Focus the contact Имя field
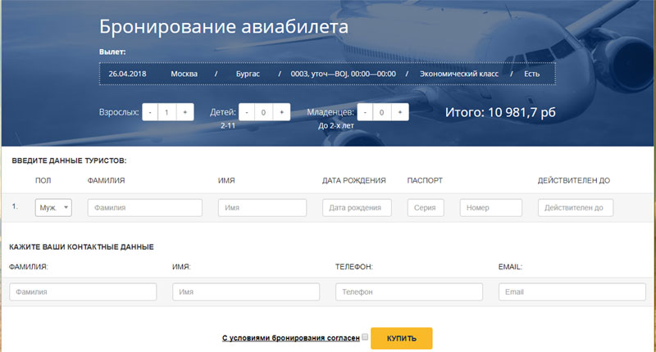Viewport: 656px width, 352px height. [246, 292]
